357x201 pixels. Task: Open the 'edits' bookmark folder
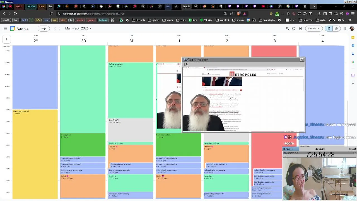coord(181,20)
